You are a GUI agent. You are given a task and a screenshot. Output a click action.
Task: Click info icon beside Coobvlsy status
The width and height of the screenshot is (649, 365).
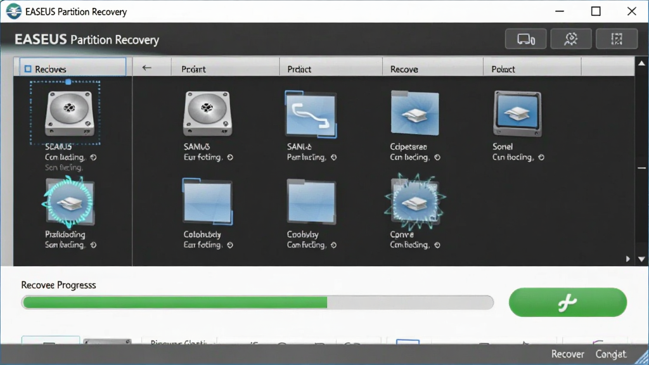coord(333,245)
